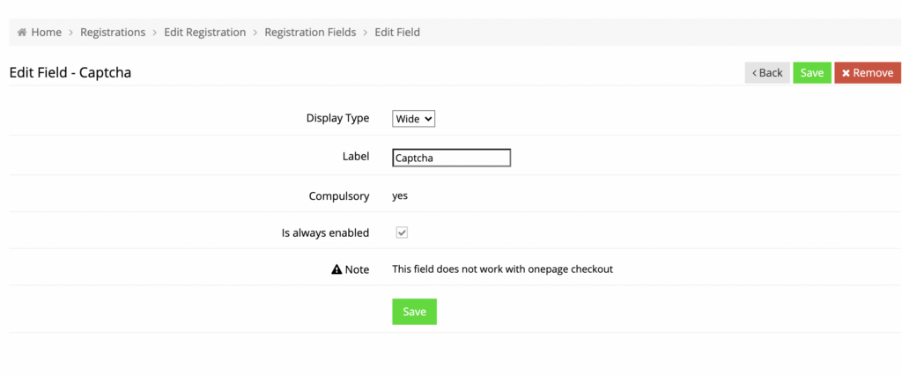Click the onepage checkout note text
Image resolution: width=902 pixels, height=376 pixels.
point(502,269)
